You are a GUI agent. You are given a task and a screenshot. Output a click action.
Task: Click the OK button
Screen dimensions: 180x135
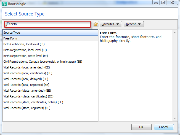point(141,127)
